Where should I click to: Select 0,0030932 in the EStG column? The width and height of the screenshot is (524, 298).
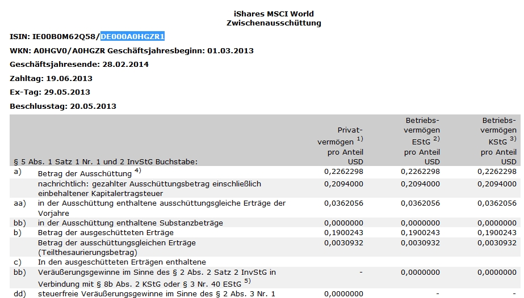pos(421,243)
